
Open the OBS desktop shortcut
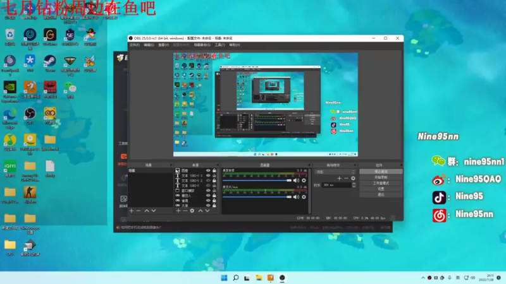(x=30, y=116)
